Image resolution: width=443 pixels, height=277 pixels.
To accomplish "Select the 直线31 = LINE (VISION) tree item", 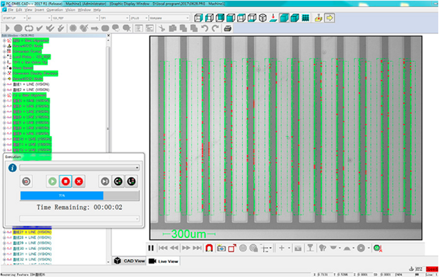I will pos(31,254).
